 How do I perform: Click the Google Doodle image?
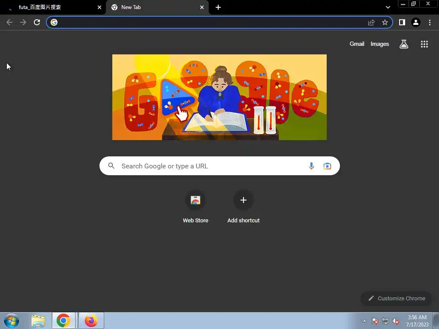point(219,97)
